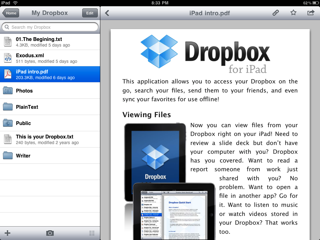
Task: Open the Photos folder icon
Action: click(8, 90)
